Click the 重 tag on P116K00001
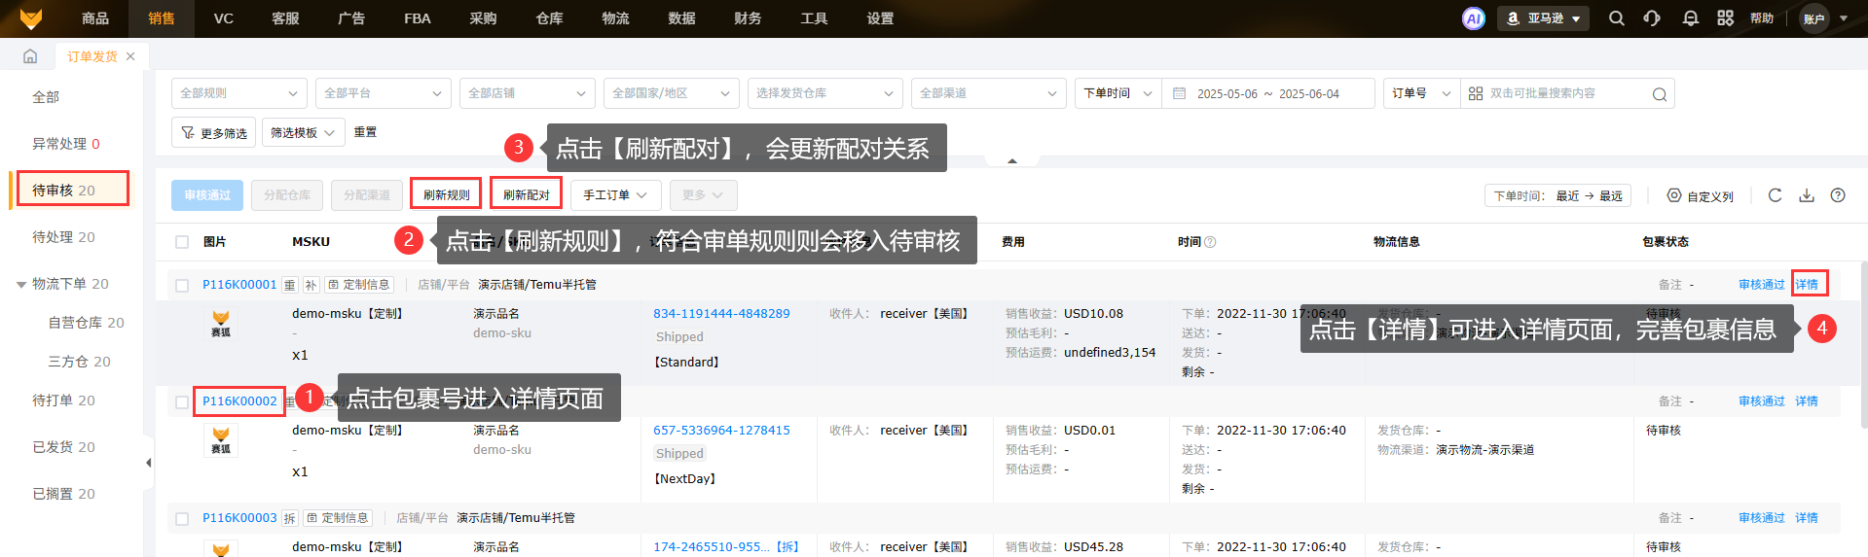The width and height of the screenshot is (1868, 557). tap(289, 285)
